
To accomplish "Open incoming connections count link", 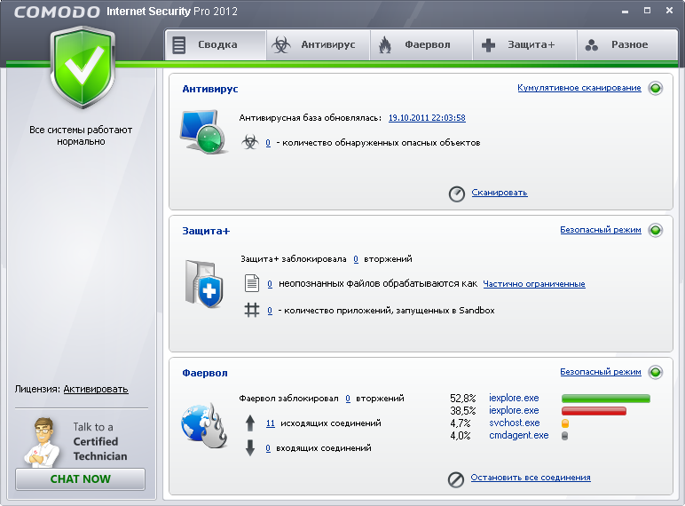I will point(268,448).
